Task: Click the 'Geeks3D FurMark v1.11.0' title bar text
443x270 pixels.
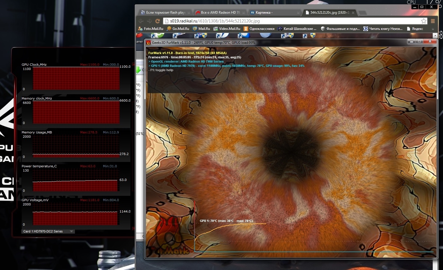Action: pos(204,43)
